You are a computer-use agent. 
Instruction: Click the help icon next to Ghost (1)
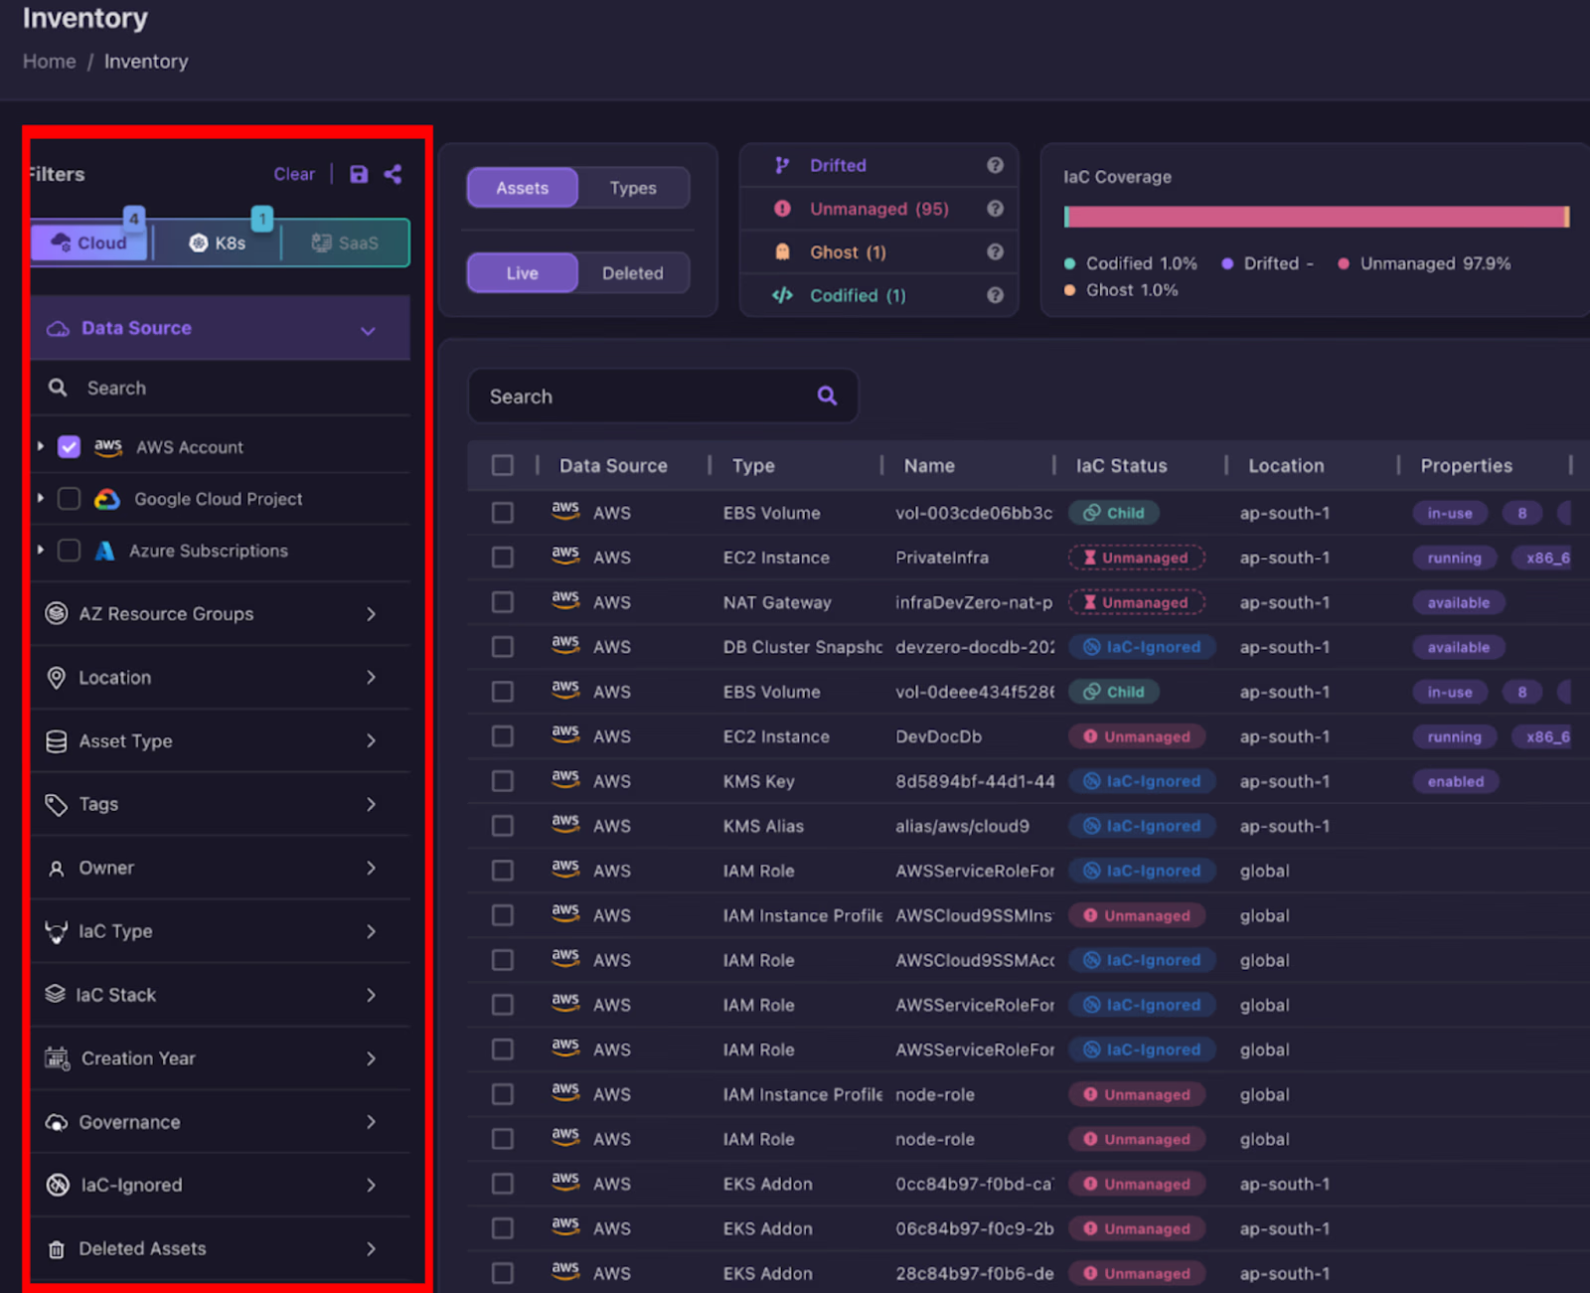coord(995,252)
